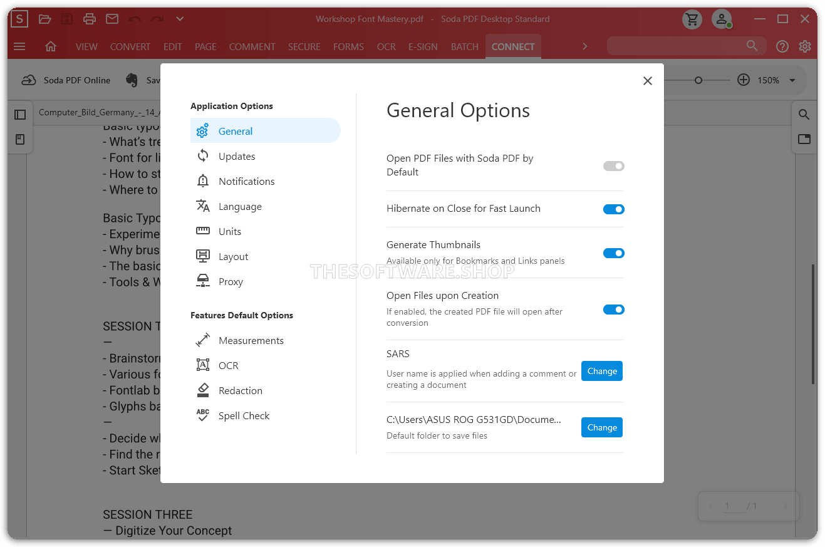Click the shopping cart icon
The width and height of the screenshot is (825, 547).
[692, 19]
